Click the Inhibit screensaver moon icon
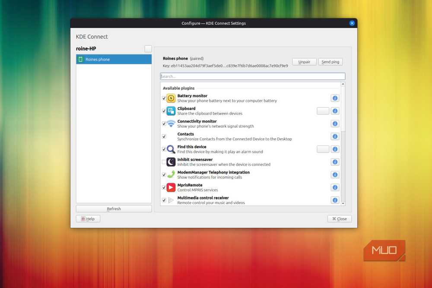Viewport: 432px width, 288px height. point(171,162)
